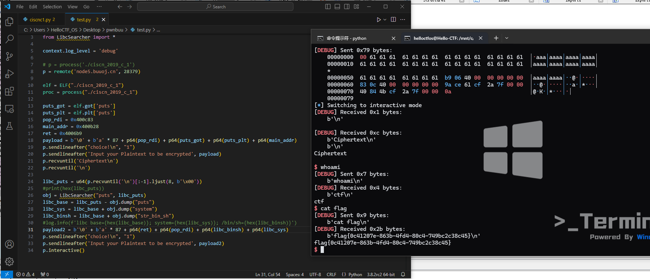Screen dimensions: 650x279
Task: Open notifications bell in status bar
Action: coord(403,274)
